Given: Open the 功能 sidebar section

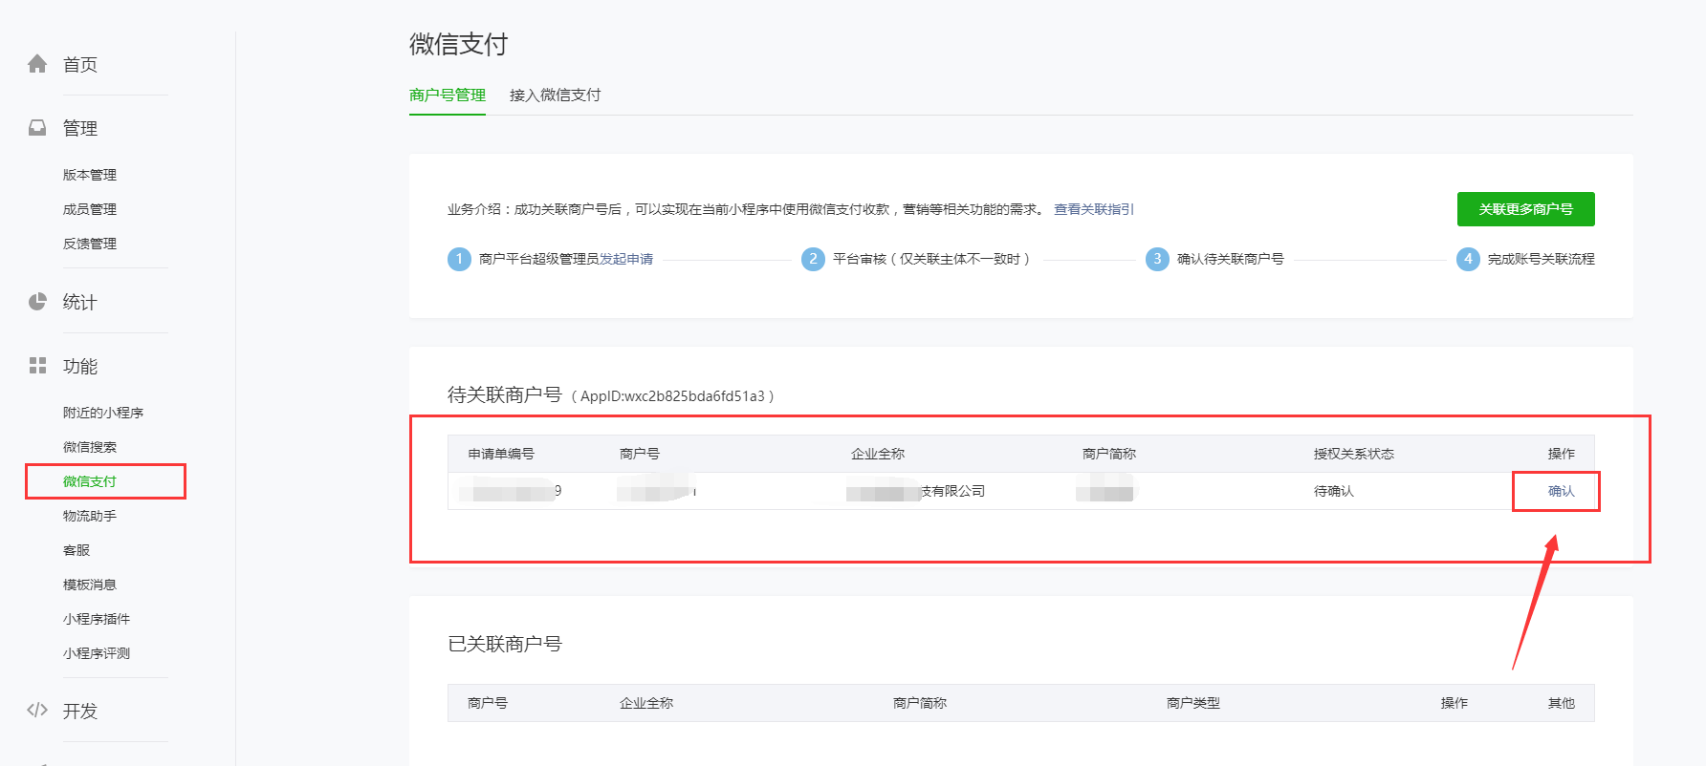Looking at the screenshot, I should [80, 367].
